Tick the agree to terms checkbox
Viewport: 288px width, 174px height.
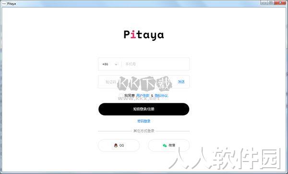pos(121,96)
